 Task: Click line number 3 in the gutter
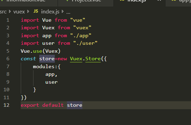[8, 35]
